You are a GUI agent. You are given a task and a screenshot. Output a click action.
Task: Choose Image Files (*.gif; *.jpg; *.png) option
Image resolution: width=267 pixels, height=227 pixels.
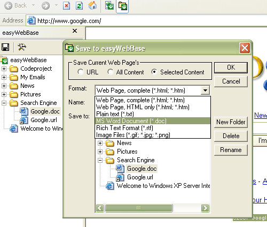(153, 135)
